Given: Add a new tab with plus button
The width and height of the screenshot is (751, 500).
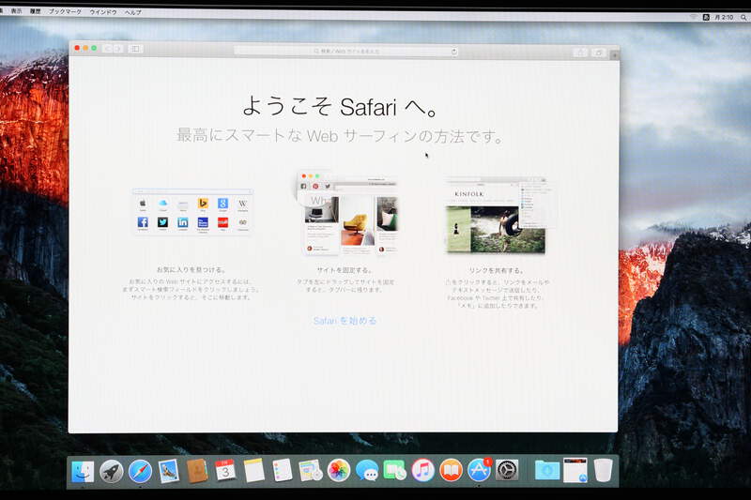Looking at the screenshot, I should tap(615, 55).
